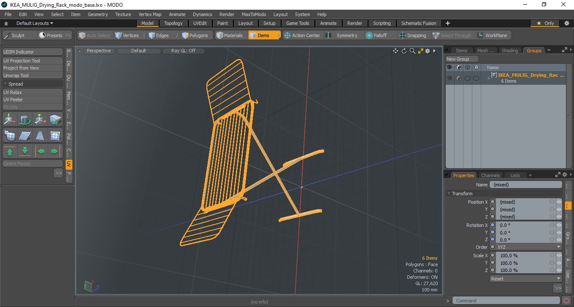Toggle Ray GL Off viewport option
Image resolution: width=574 pixels, height=307 pixels.
click(184, 51)
